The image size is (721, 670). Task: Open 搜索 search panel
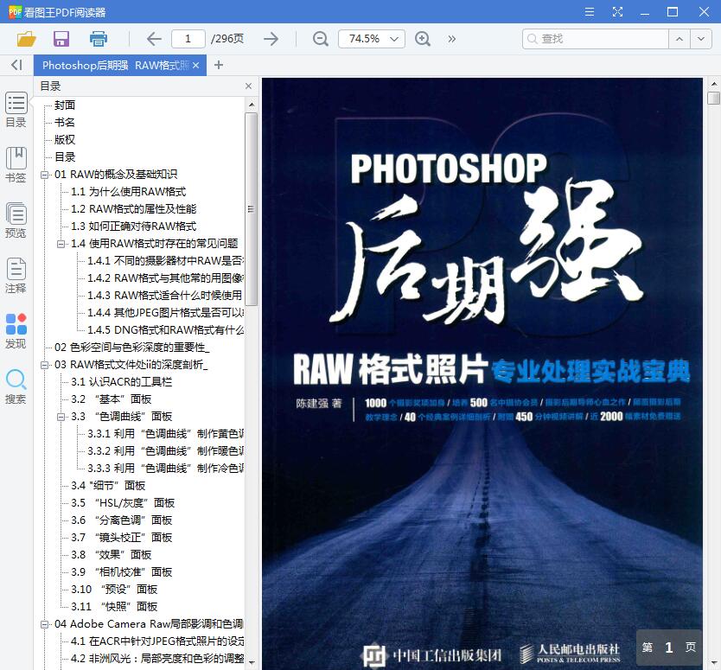pos(16,386)
